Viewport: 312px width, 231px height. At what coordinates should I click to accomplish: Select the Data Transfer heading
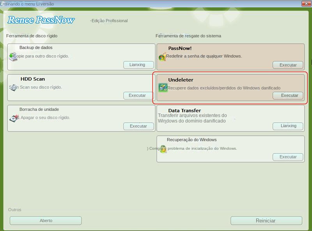(184, 110)
